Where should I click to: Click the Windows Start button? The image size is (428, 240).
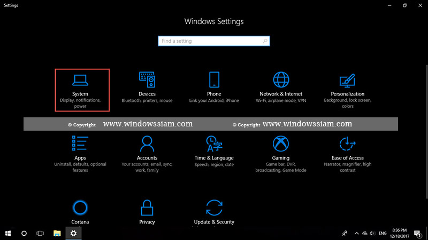point(8,233)
